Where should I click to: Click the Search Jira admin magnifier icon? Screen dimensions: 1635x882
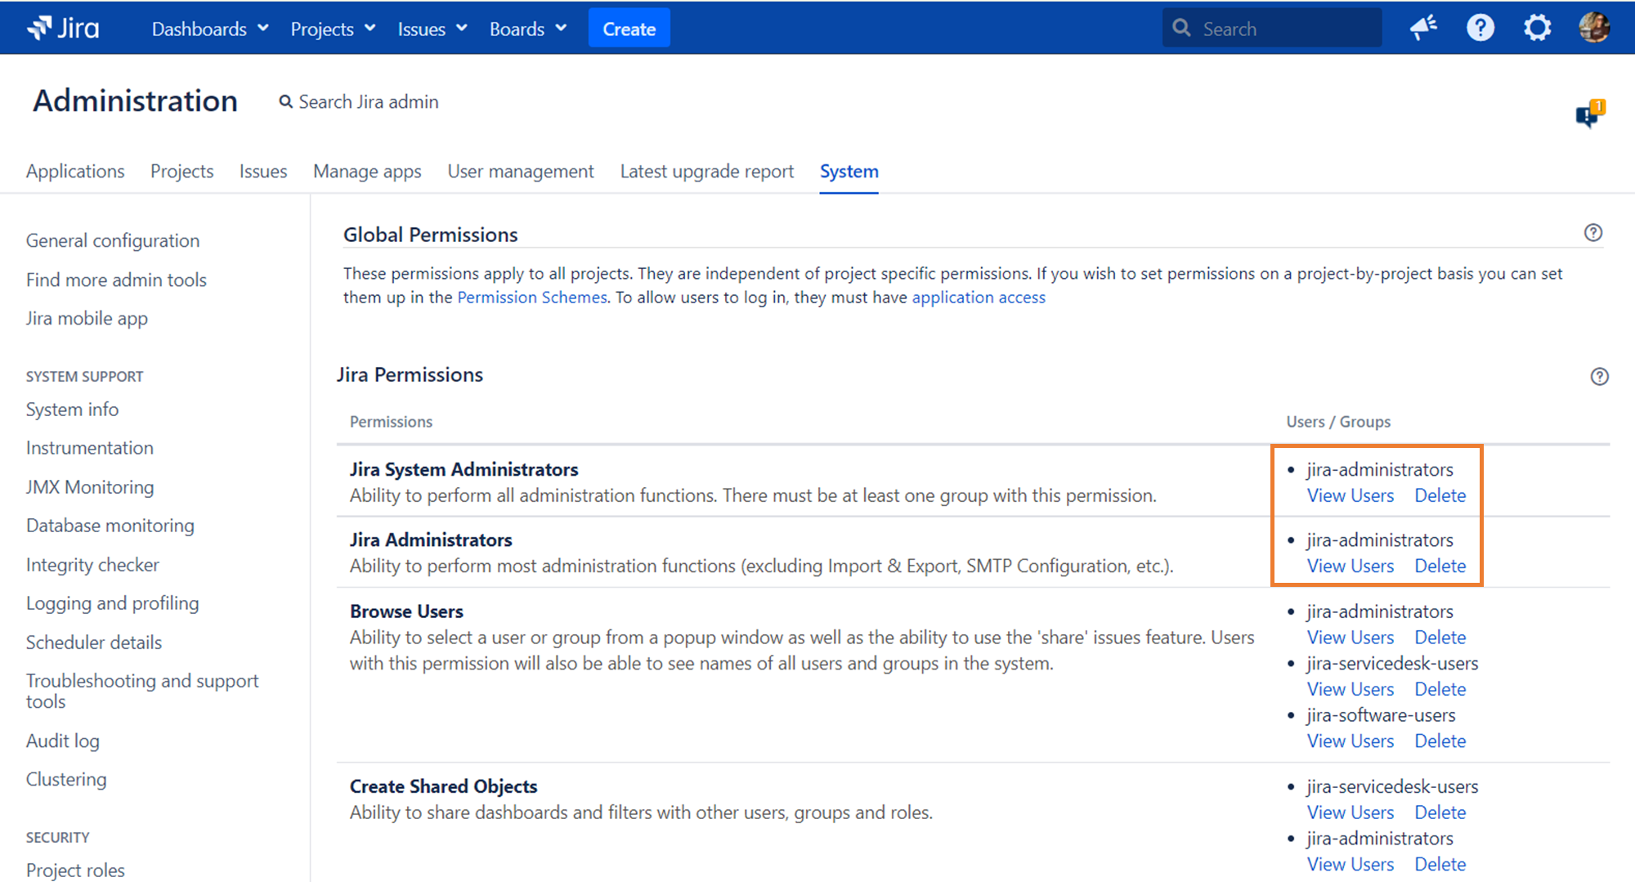285,101
